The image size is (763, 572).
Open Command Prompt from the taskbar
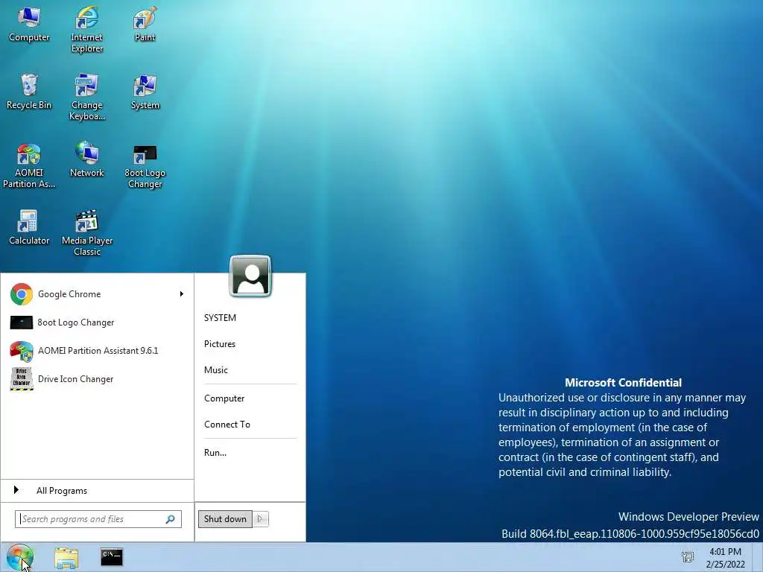point(112,557)
